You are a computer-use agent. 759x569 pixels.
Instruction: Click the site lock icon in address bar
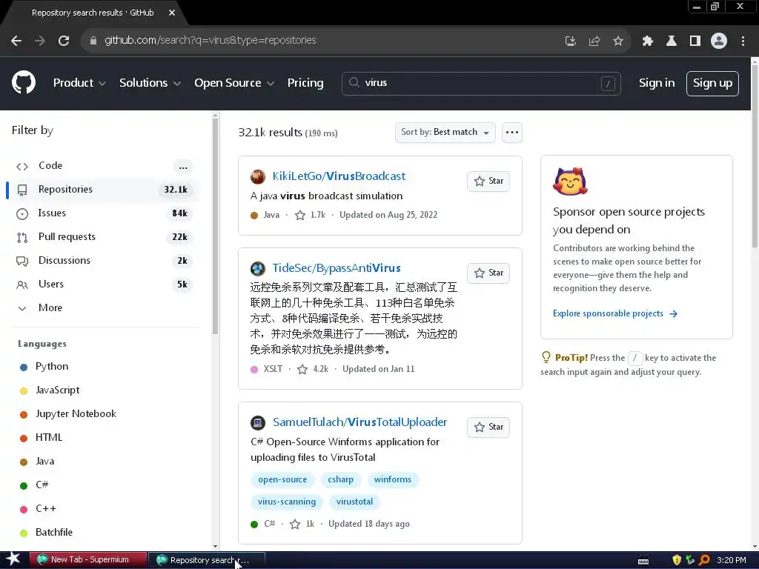tap(93, 41)
